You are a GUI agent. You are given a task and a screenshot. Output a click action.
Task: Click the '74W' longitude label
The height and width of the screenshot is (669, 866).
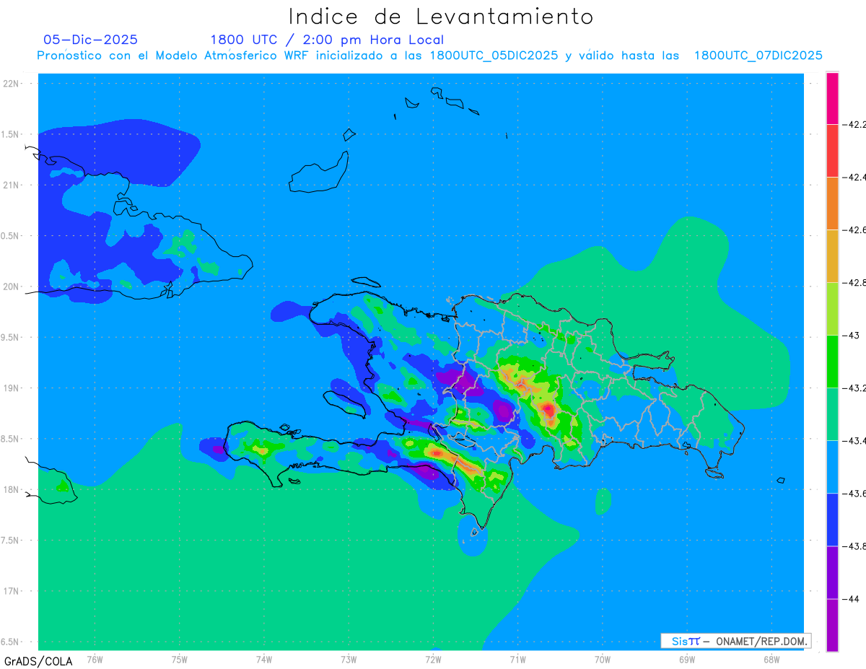tap(263, 660)
